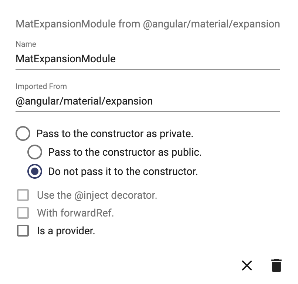Click into the @angular/material/expansion input field
The image size is (298, 284).
click(148, 101)
